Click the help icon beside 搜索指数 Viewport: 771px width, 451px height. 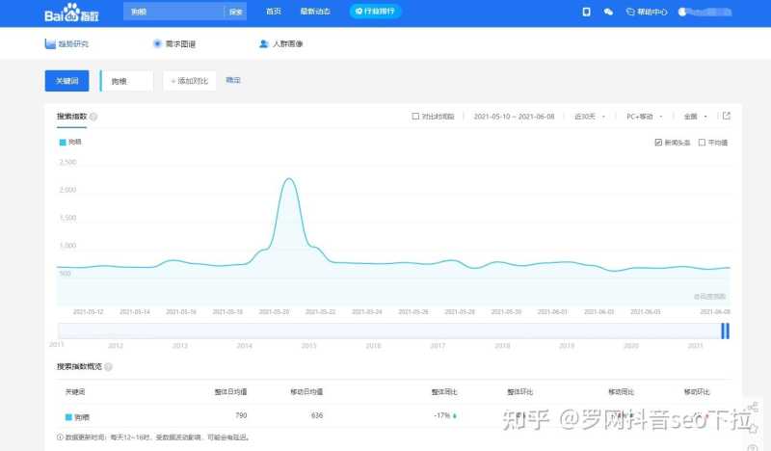93,117
